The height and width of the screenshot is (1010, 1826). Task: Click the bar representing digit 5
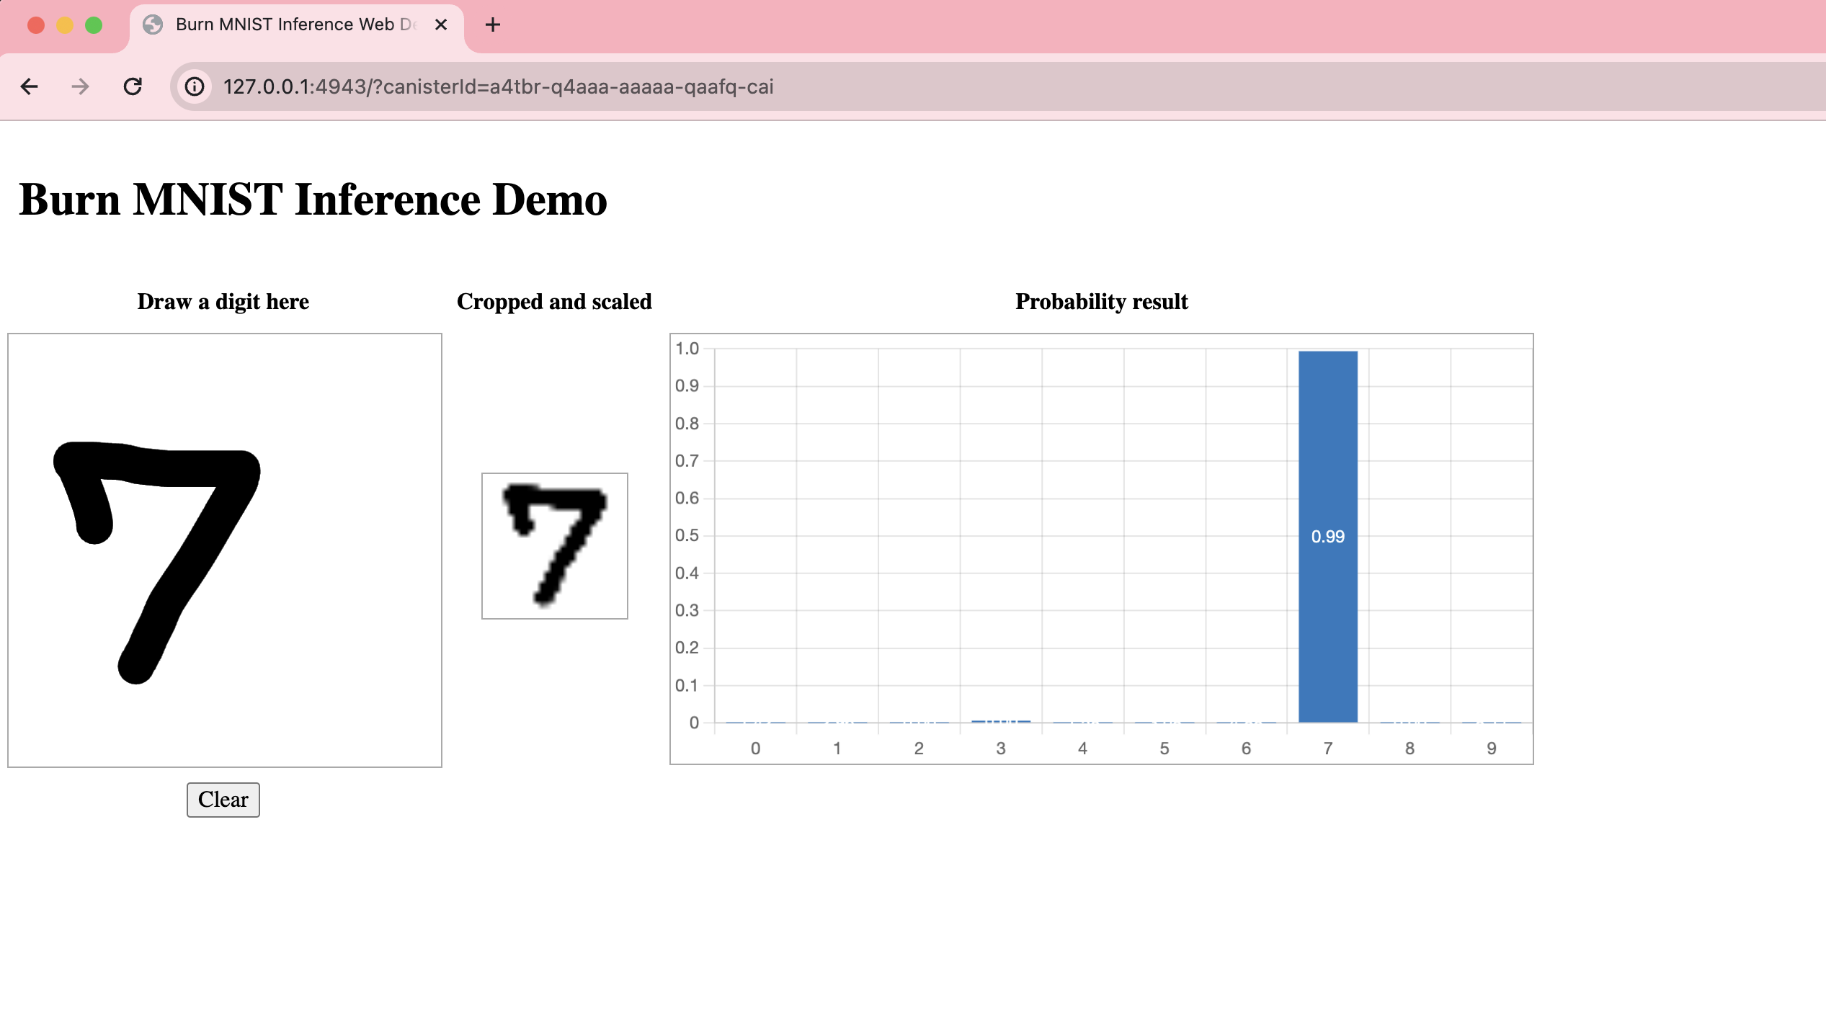(1163, 720)
